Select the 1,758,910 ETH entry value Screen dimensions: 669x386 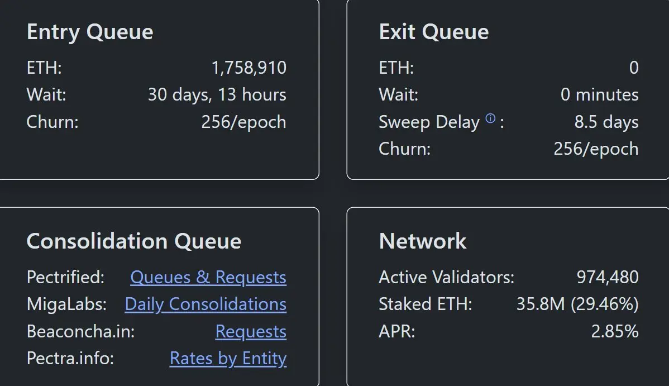[x=249, y=68]
